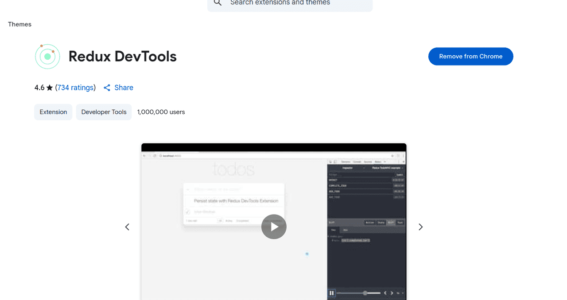Go to previous slide with left chevron
This screenshot has width=567, height=300.
click(x=127, y=227)
